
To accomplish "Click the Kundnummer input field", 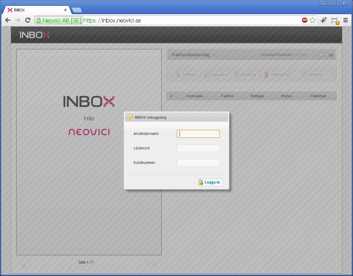I will pos(198,163).
